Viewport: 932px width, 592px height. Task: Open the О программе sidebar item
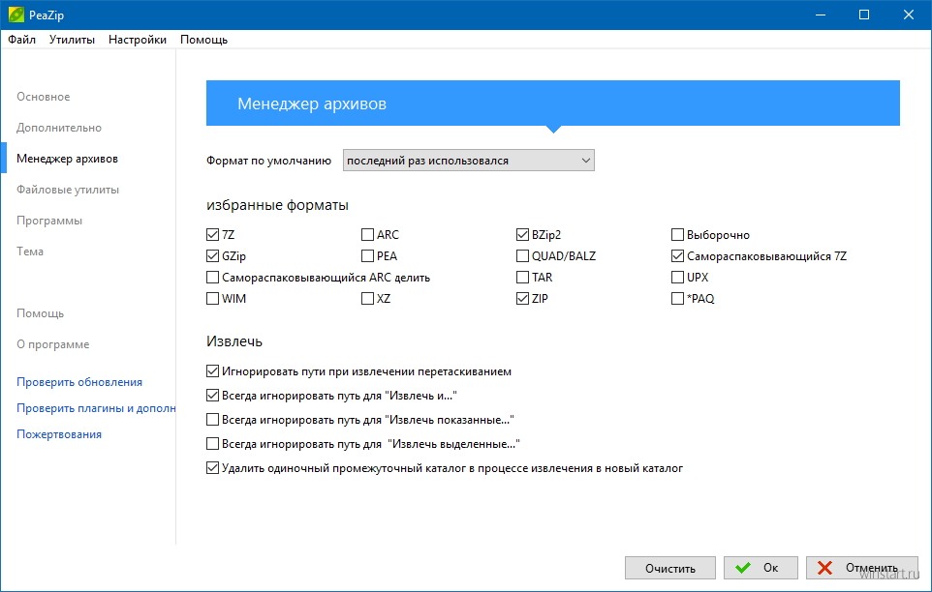pos(53,344)
